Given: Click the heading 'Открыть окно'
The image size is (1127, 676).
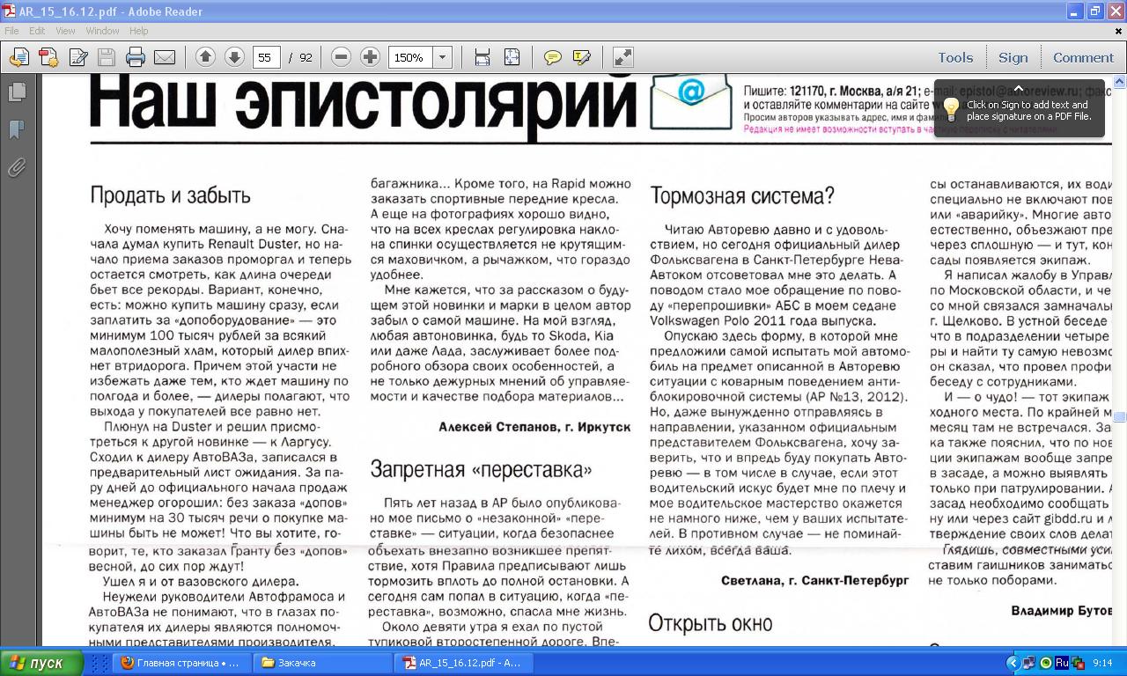Looking at the screenshot, I should point(710,623).
